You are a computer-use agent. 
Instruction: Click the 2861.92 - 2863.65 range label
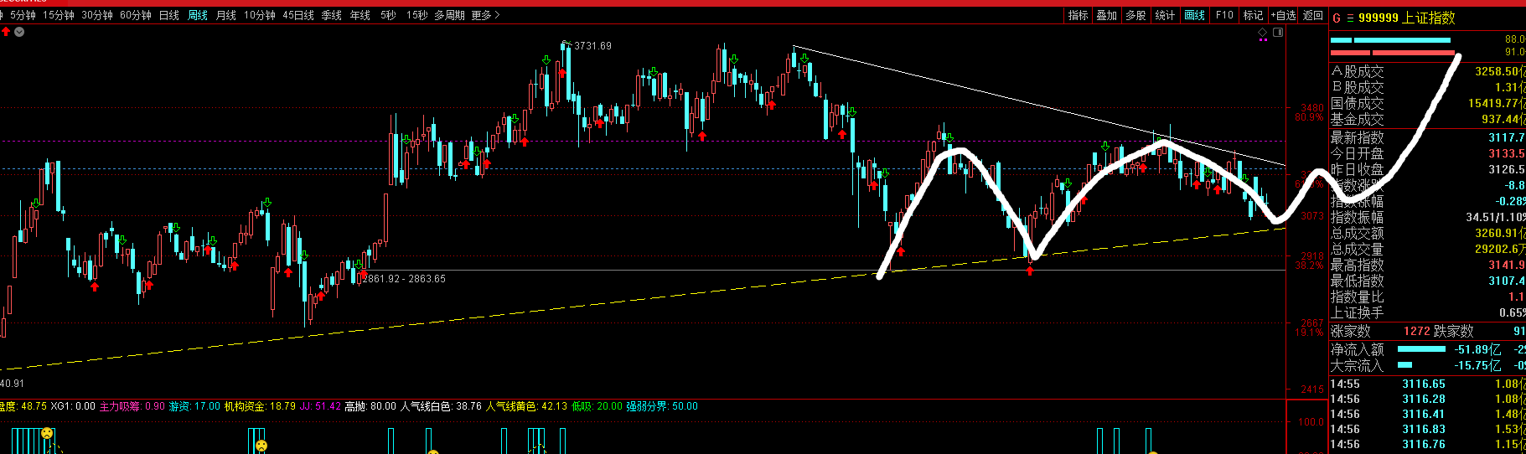pos(404,279)
